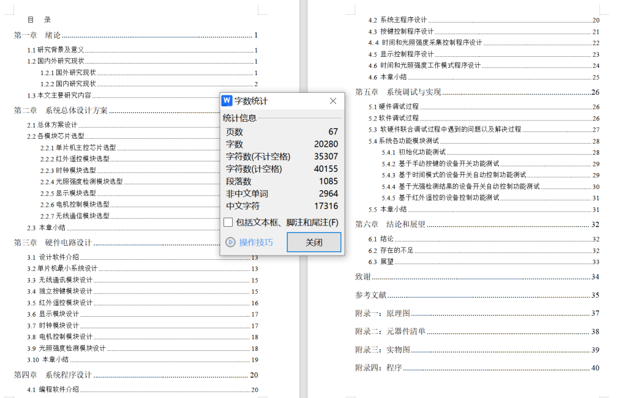Jump to 第一章 绪论 in the table of contents
Viewport: 627px width, 398px height.
[38, 35]
